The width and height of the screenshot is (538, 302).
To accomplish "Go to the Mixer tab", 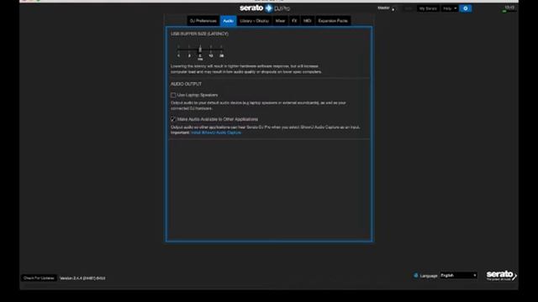I will pyautogui.click(x=280, y=21).
